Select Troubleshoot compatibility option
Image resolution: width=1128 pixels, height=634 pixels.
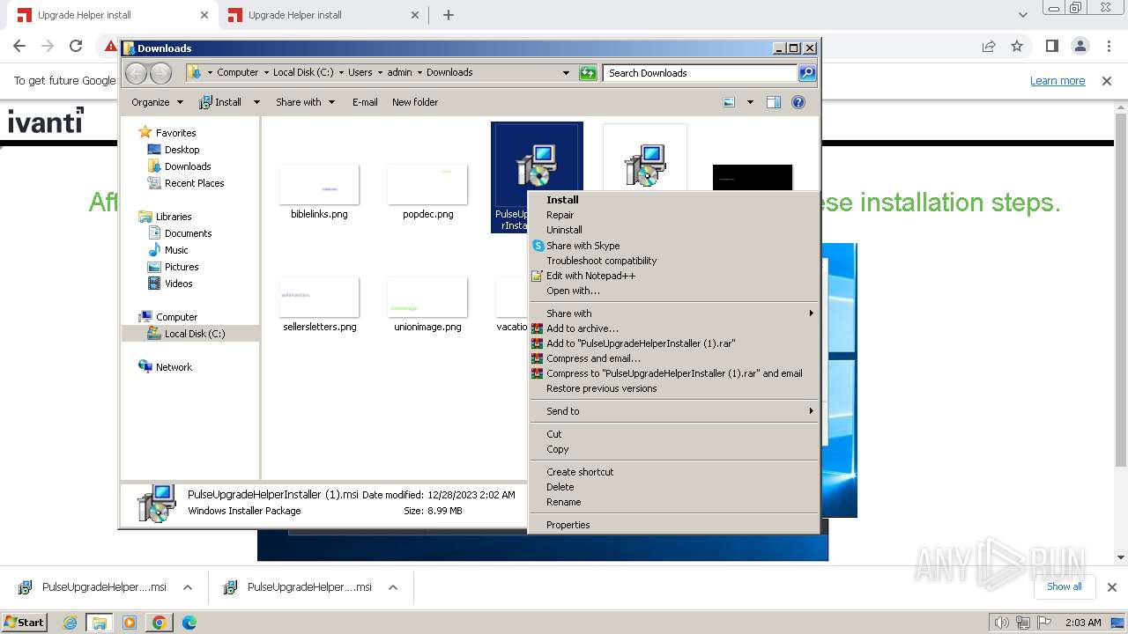click(x=601, y=261)
